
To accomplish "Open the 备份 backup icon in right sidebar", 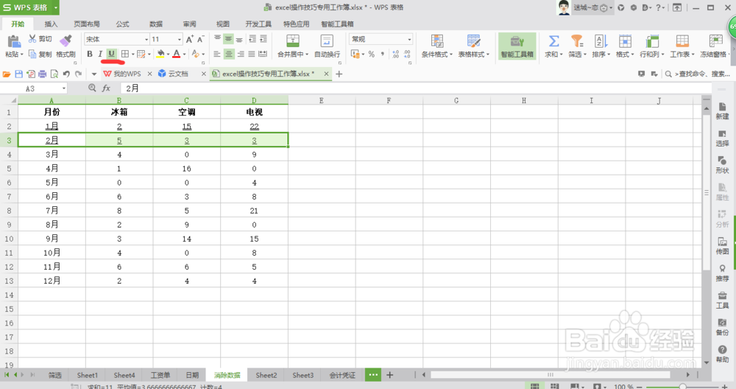I will (x=722, y=327).
